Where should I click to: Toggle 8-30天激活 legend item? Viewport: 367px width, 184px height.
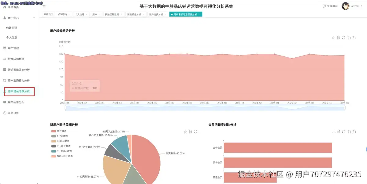tap(60, 141)
